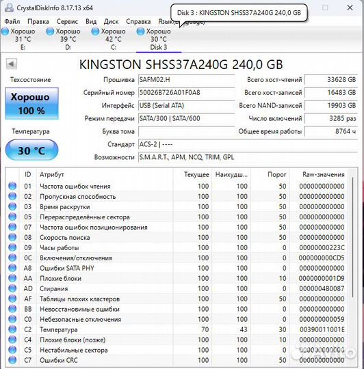
Task: Click the Raw-значения column header
Action: pos(319,175)
